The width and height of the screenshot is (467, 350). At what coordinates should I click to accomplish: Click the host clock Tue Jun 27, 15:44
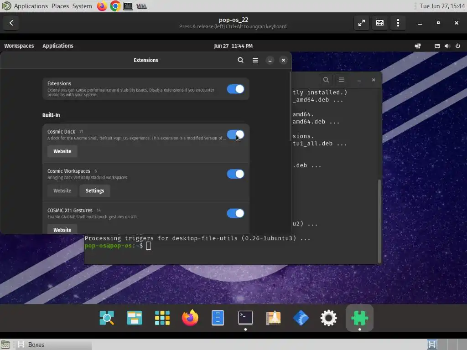click(x=442, y=6)
